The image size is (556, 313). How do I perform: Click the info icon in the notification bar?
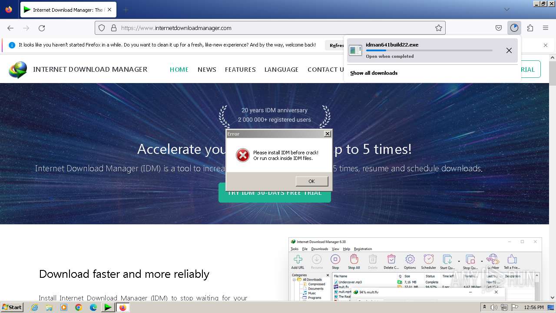click(x=12, y=45)
